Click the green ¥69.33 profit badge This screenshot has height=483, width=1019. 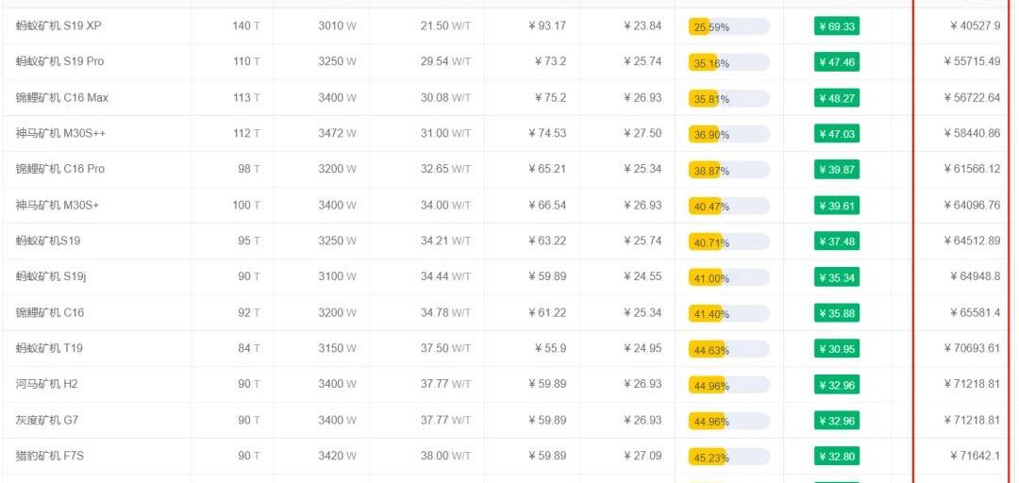836,26
